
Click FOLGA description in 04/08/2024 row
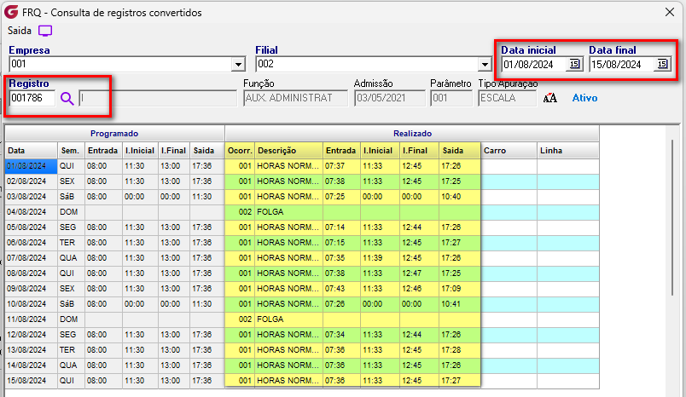click(288, 212)
